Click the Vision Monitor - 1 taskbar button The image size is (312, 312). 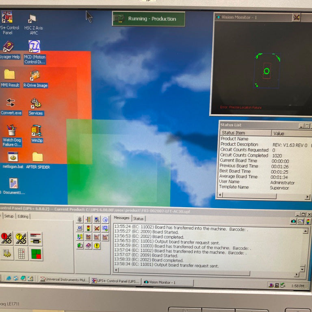167,282
